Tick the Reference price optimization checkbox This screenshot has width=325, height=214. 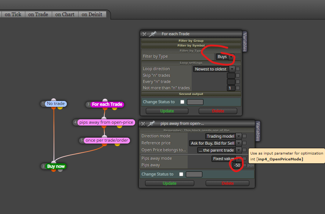(244, 143)
